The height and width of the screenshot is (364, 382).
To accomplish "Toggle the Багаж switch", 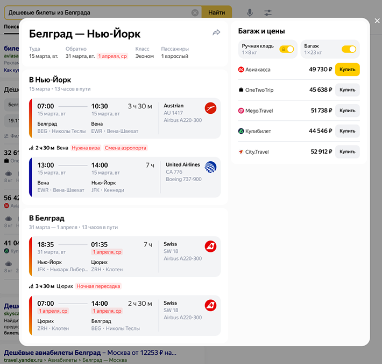I will (x=349, y=49).
